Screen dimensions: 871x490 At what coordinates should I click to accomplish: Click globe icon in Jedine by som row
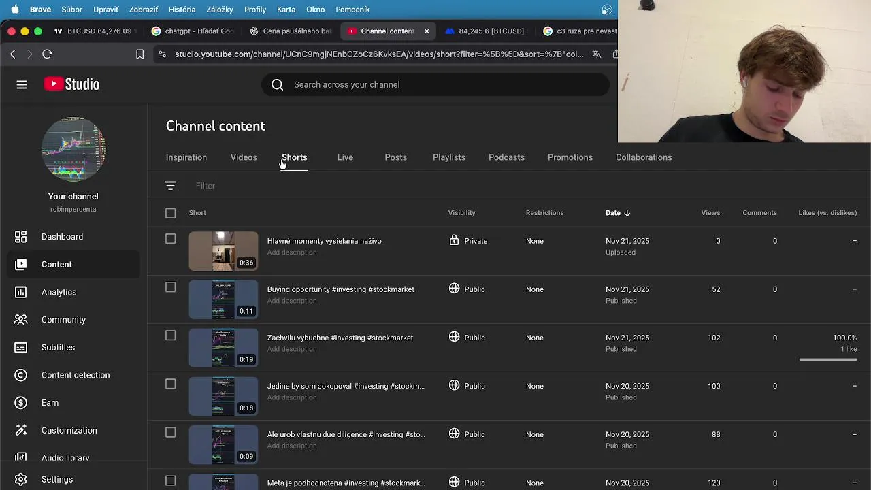pyautogui.click(x=454, y=385)
